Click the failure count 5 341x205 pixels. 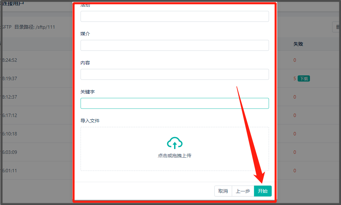[x=295, y=78]
